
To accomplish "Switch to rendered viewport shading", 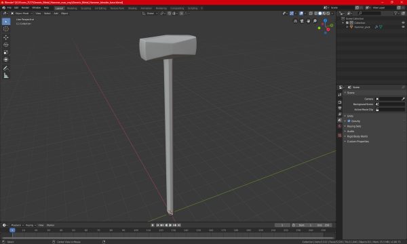I will point(328,14).
